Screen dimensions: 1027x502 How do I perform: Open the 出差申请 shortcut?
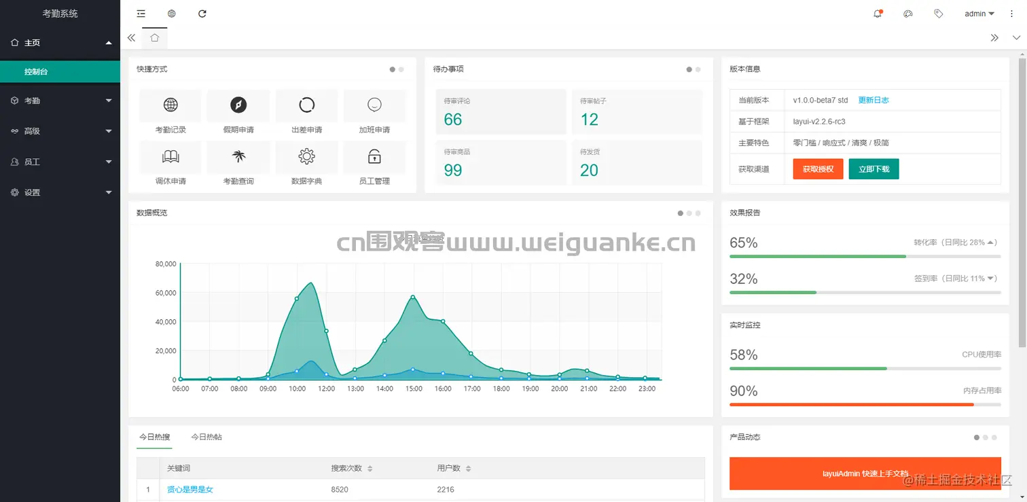click(306, 112)
